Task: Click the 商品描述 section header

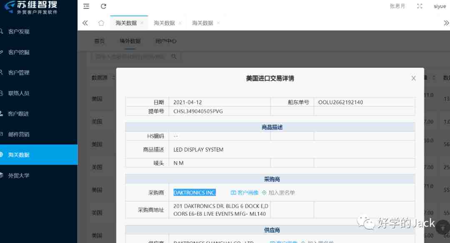Action: click(272, 127)
